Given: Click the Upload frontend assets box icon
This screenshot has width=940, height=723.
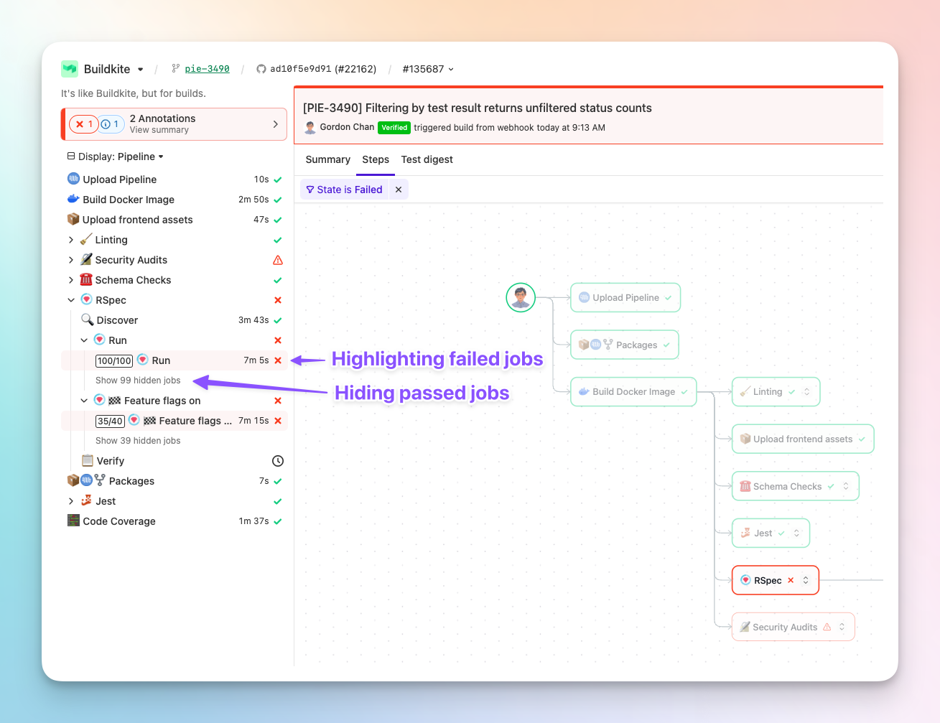Looking at the screenshot, I should click(x=73, y=219).
